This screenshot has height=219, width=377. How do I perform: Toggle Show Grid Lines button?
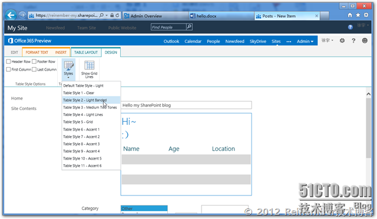[89, 69]
